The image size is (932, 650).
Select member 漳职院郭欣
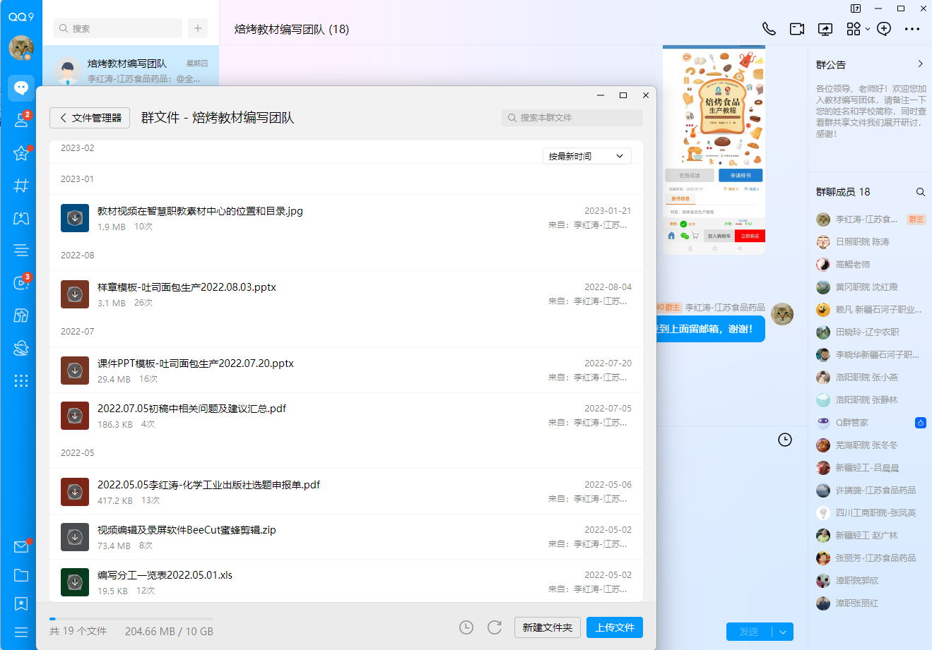click(871, 581)
